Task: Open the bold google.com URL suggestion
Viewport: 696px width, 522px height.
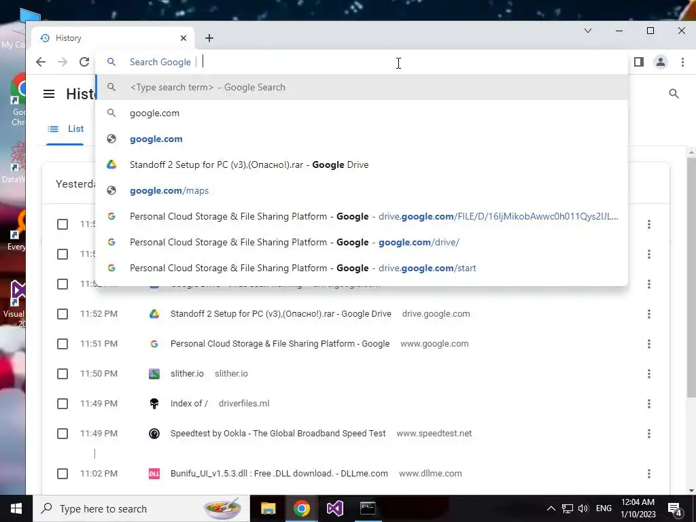Action: (362, 139)
